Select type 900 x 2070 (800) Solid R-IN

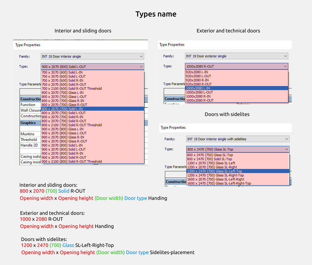pos(92,153)
